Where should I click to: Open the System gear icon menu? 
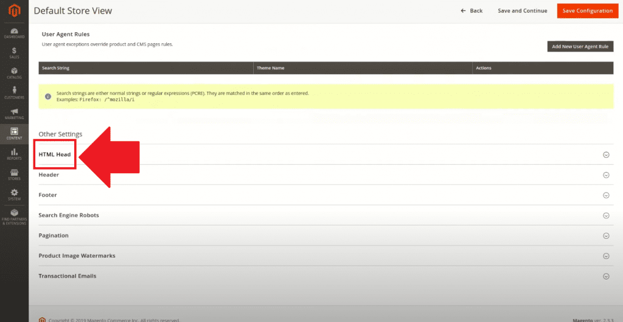[14, 194]
